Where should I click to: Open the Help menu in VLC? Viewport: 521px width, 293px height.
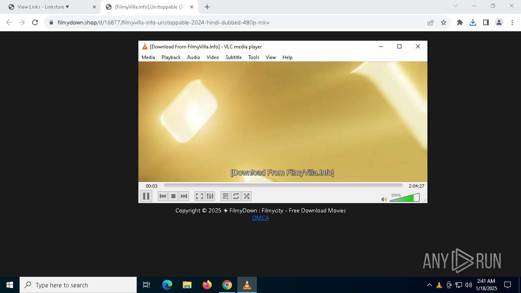pyautogui.click(x=287, y=57)
